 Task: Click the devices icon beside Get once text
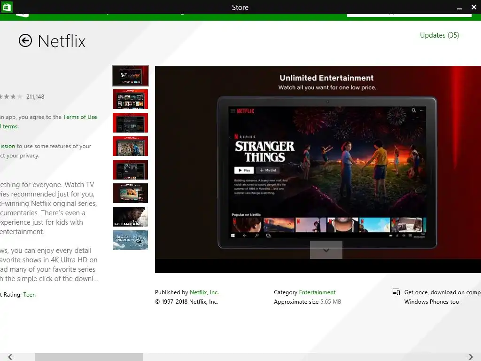396,292
